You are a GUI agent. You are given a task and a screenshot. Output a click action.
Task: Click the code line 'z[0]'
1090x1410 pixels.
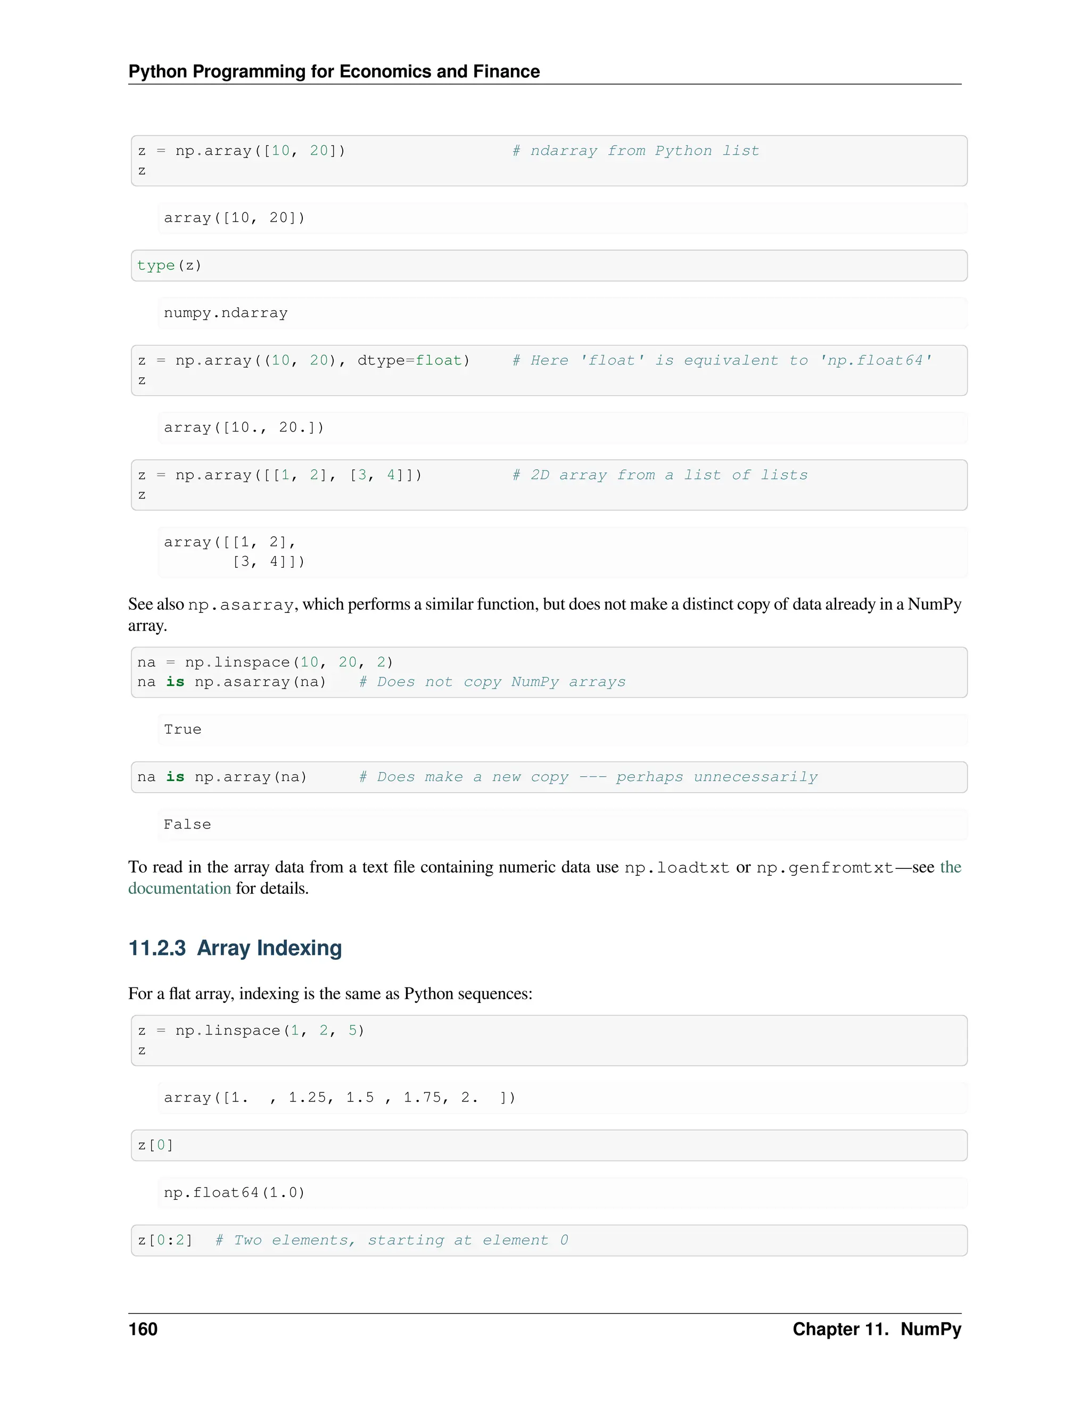pyautogui.click(x=155, y=1146)
